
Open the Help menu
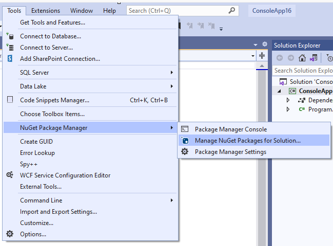109,11
